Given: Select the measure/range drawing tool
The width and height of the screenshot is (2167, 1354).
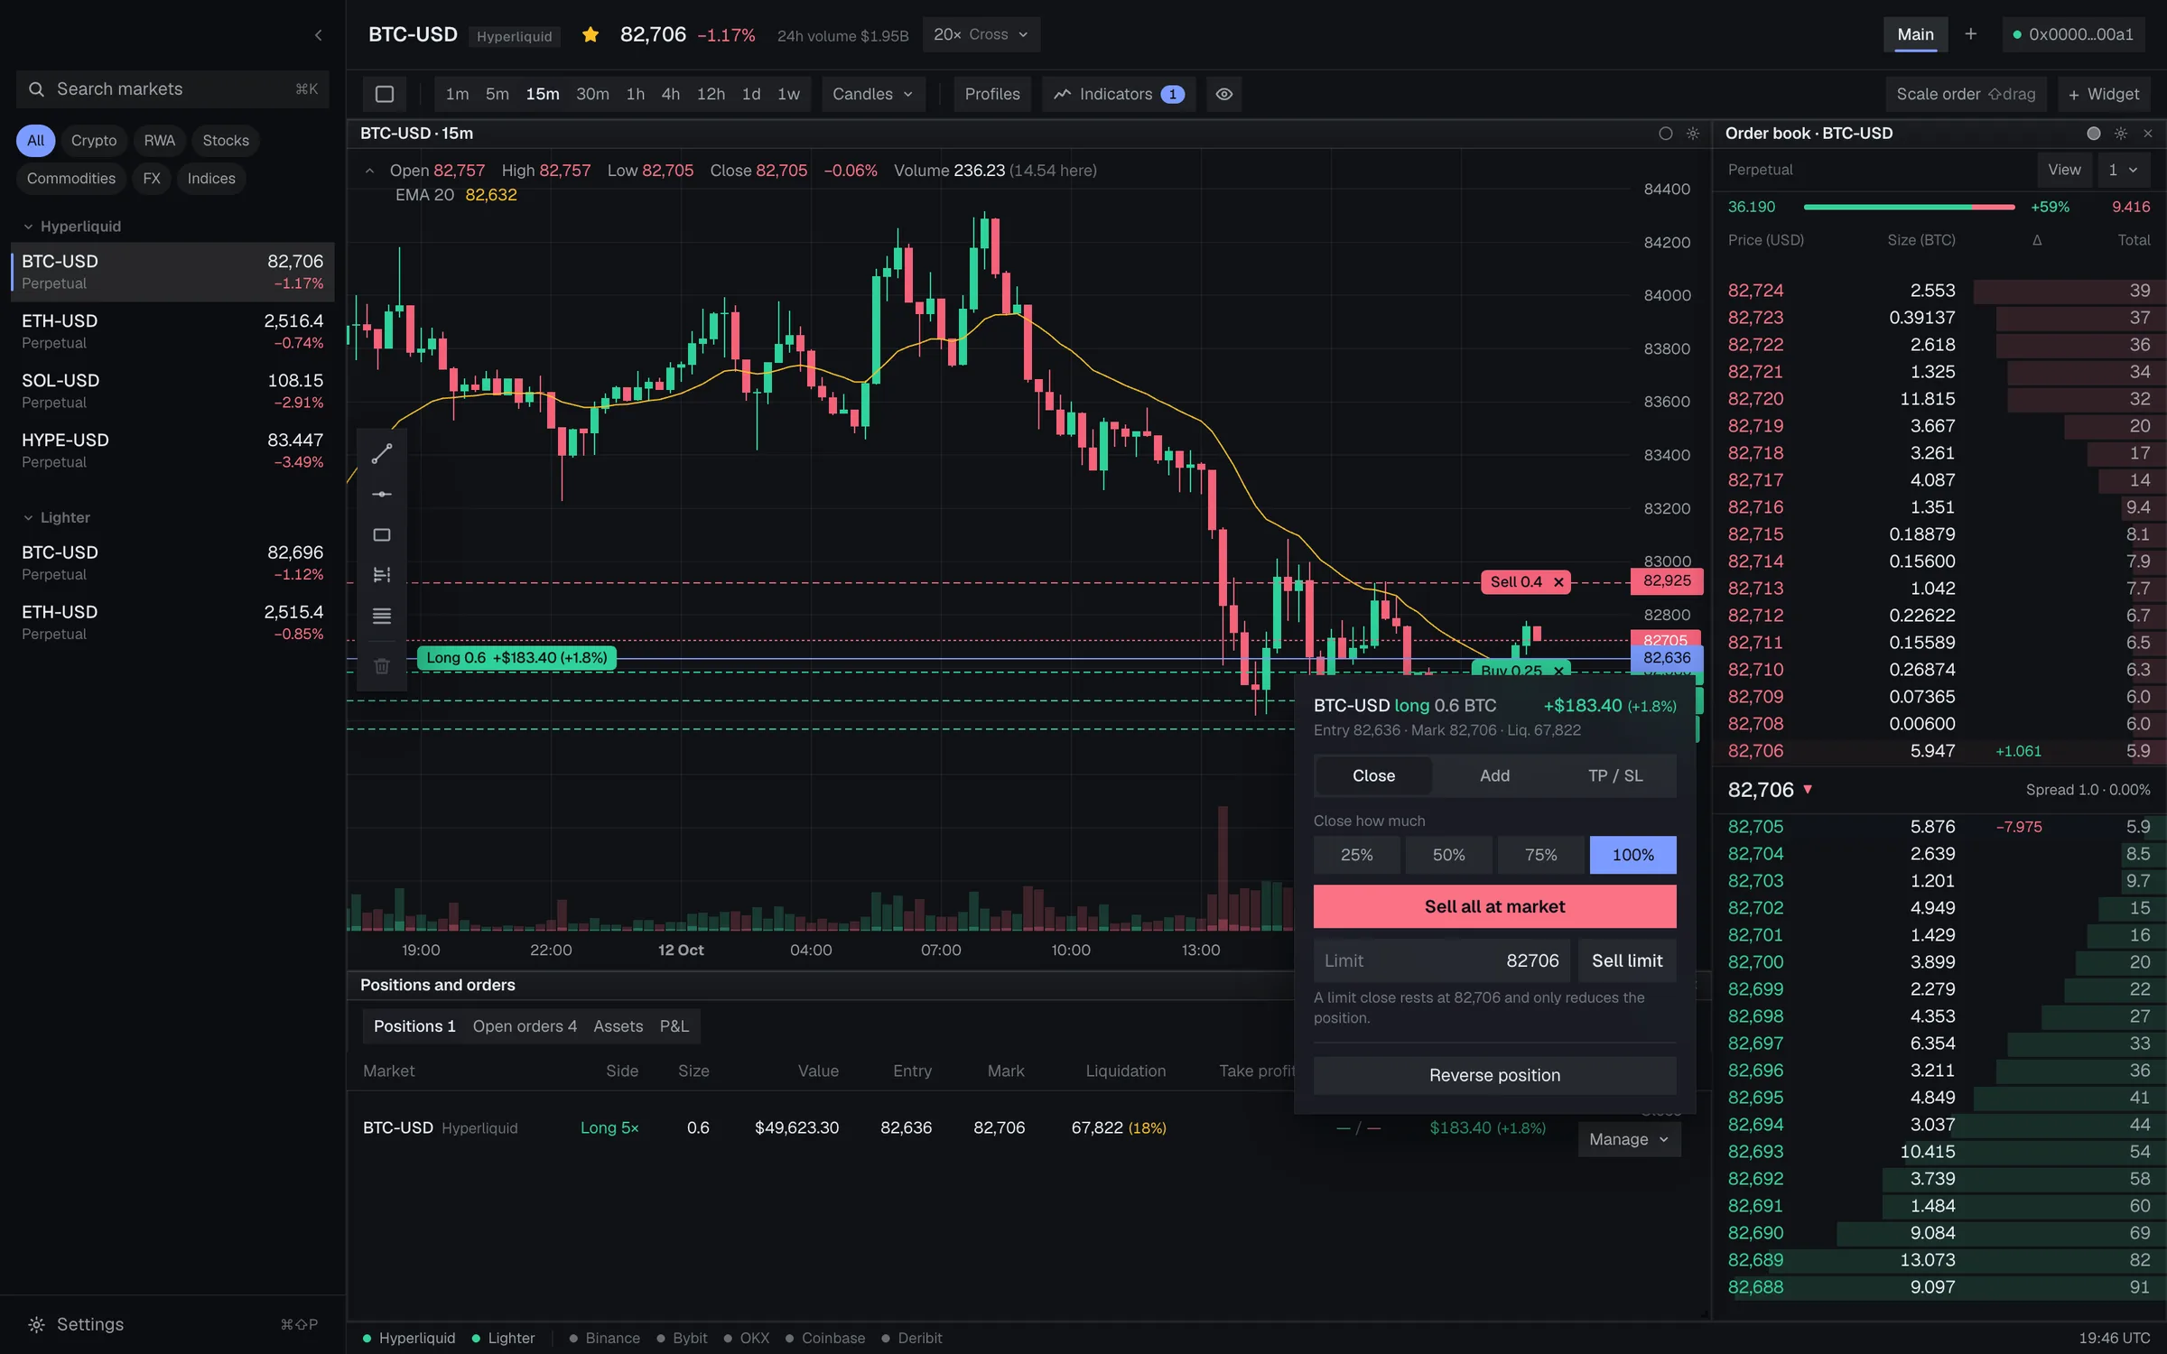Looking at the screenshot, I should pyautogui.click(x=382, y=575).
